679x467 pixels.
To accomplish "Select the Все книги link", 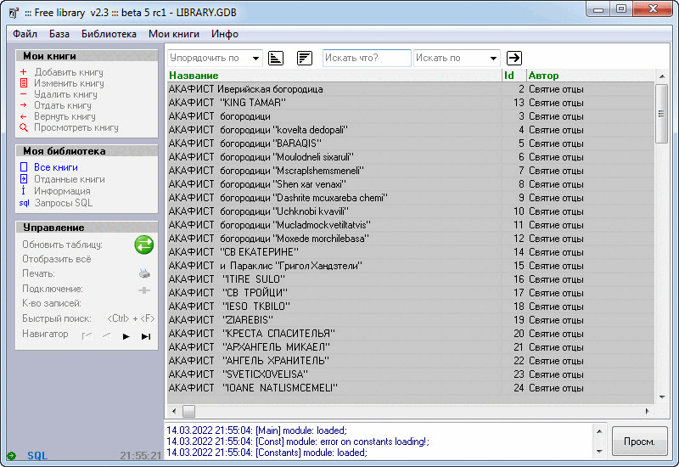I will click(56, 167).
